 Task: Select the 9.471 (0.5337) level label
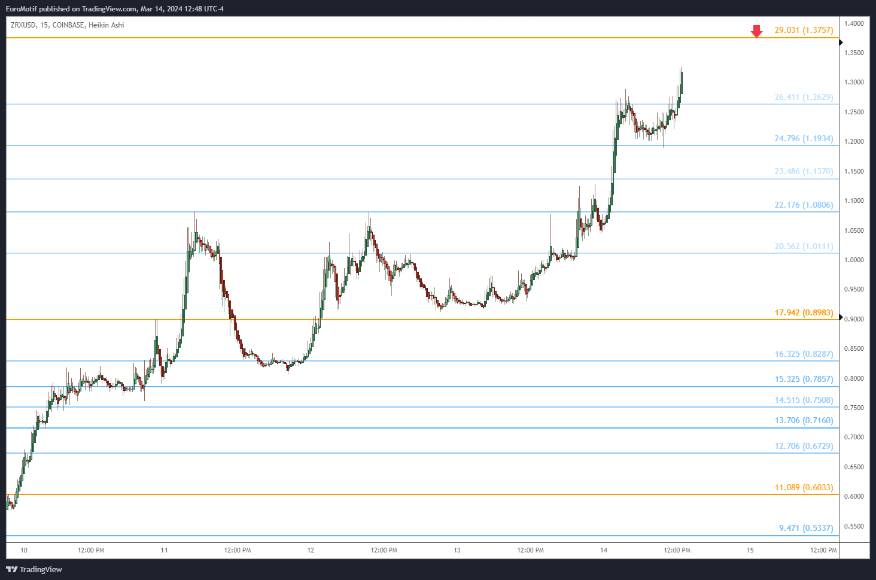pos(806,528)
